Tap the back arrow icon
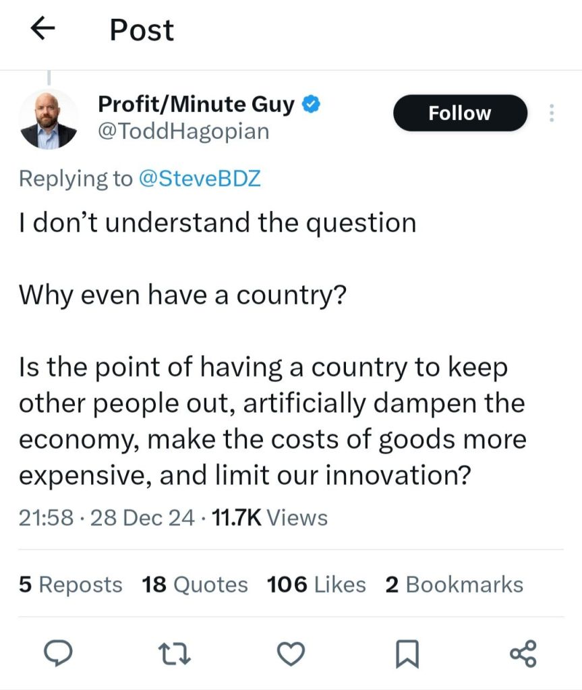This screenshot has height=690, width=582. 42,29
